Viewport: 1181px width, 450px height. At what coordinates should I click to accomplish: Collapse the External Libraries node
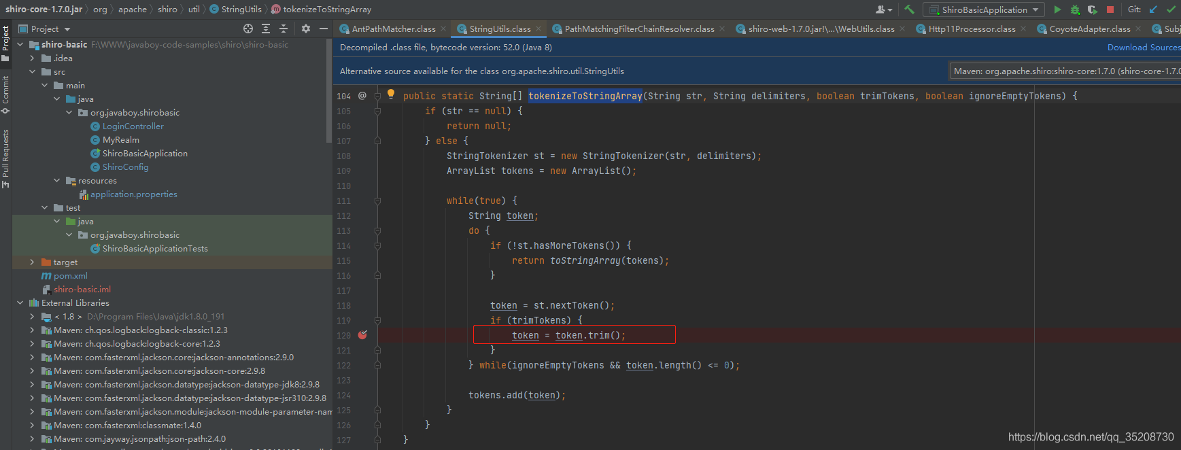click(20, 303)
